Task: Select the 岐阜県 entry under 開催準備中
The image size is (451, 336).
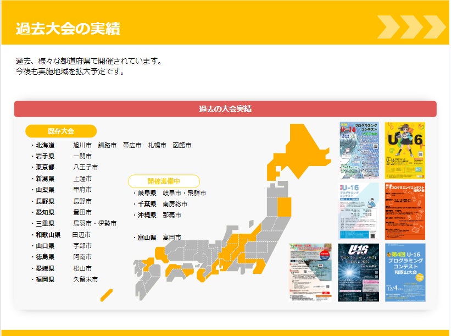Action: 146,193
